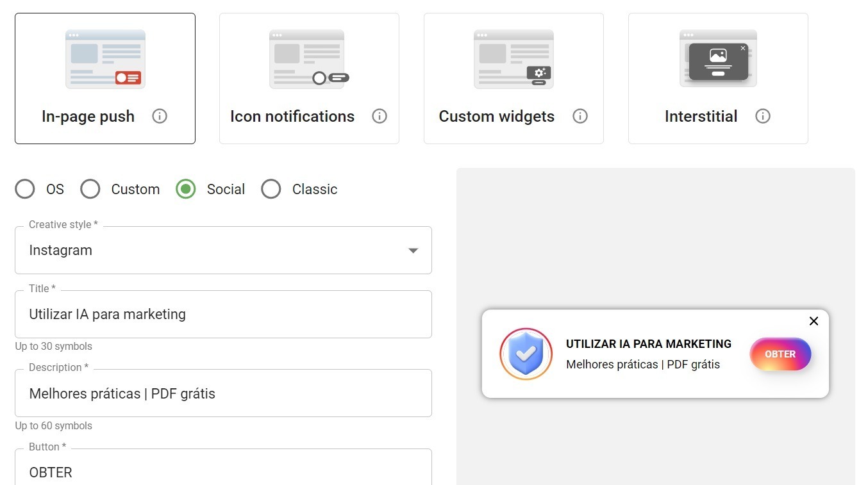Select the Custom widgets format icon
The height and width of the screenshot is (485, 868).
[513, 58]
